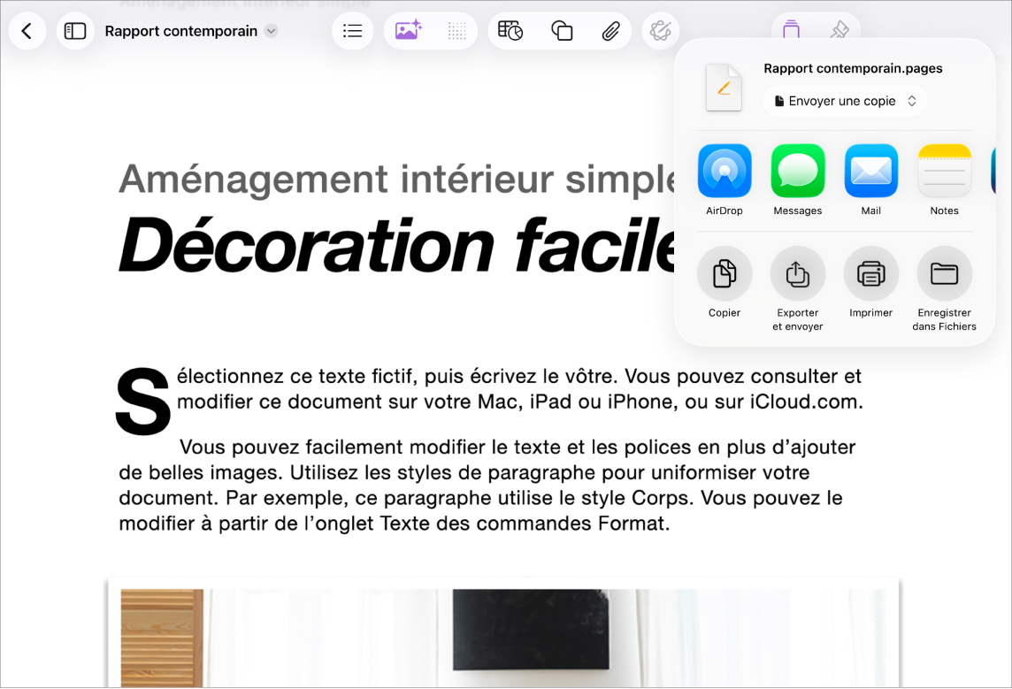The height and width of the screenshot is (689, 1012).
Task: Click the heading Aménagement intérieur simple
Action: (x=397, y=180)
